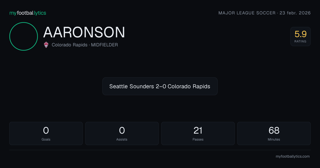Click the Assists value of 0
The width and height of the screenshot is (320, 168).
tap(122, 130)
